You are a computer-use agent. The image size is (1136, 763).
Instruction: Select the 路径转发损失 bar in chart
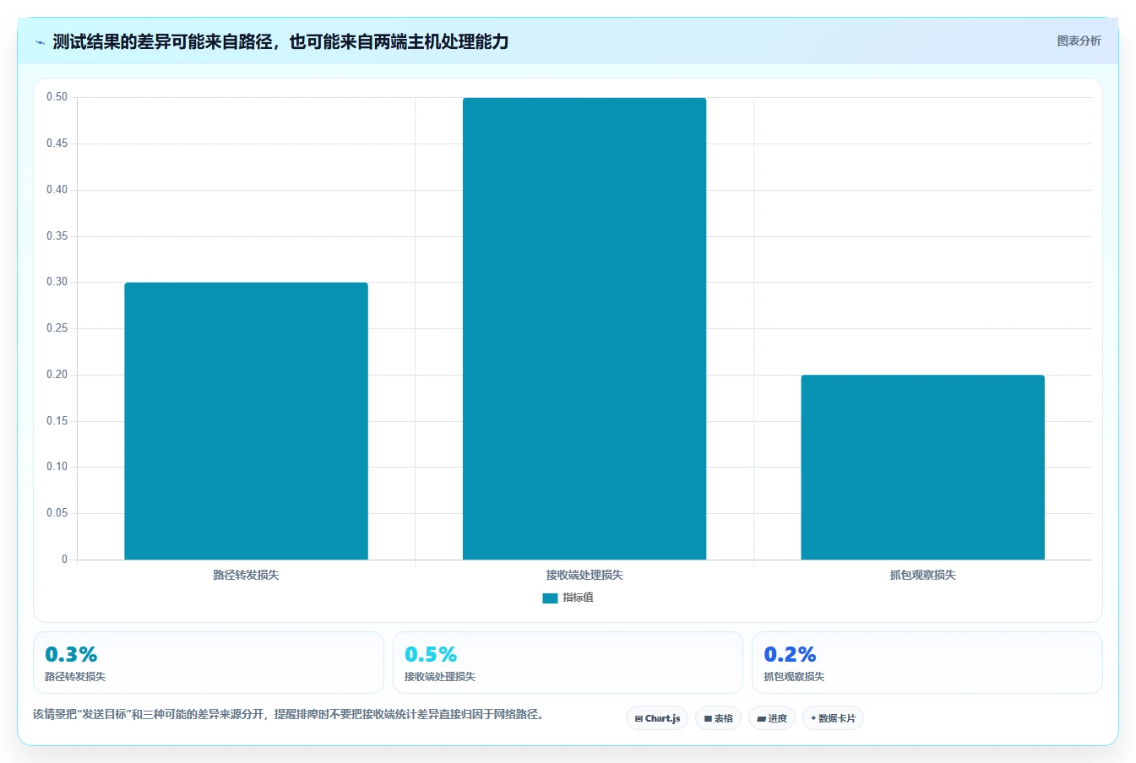coord(246,420)
